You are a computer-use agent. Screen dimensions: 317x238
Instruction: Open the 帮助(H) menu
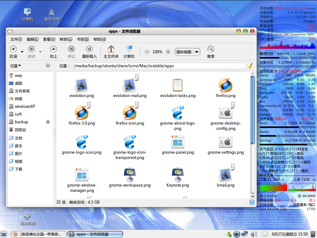100,39
